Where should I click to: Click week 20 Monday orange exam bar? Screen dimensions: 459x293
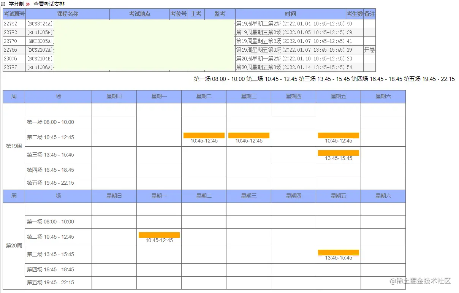[159, 235]
